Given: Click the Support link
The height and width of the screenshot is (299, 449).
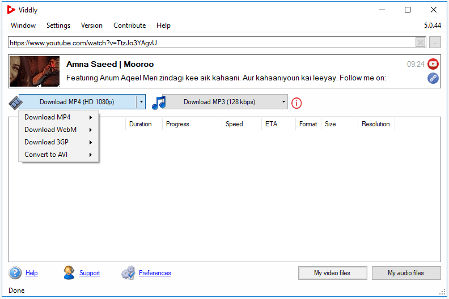Looking at the screenshot, I should (x=90, y=273).
